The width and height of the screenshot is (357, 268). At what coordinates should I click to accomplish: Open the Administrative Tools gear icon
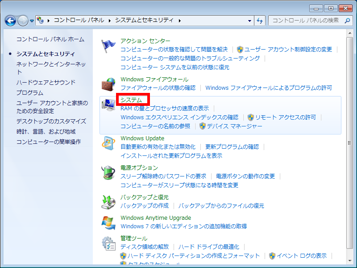click(109, 243)
